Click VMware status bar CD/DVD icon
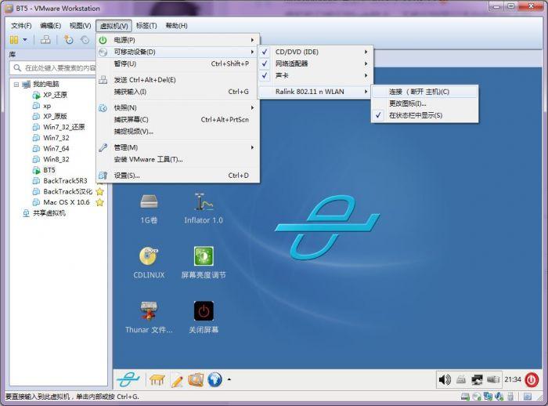Screen dimensions: 548x406 click(x=477, y=397)
